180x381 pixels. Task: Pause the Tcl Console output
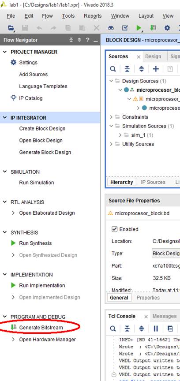(x=156, y=329)
